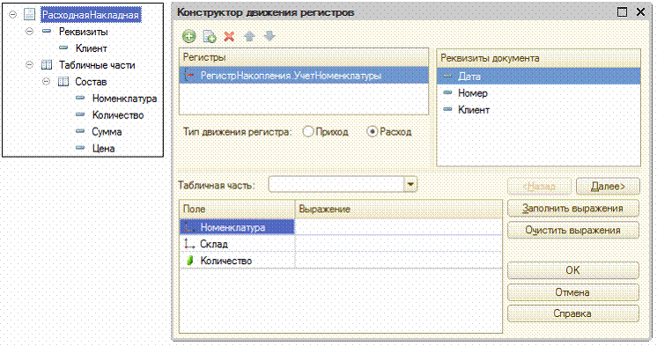Select Дата in Реквизиты документа list
Screen dimensions: 657x346
(538, 77)
